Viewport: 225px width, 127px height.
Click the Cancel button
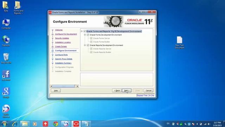click(x=148, y=91)
